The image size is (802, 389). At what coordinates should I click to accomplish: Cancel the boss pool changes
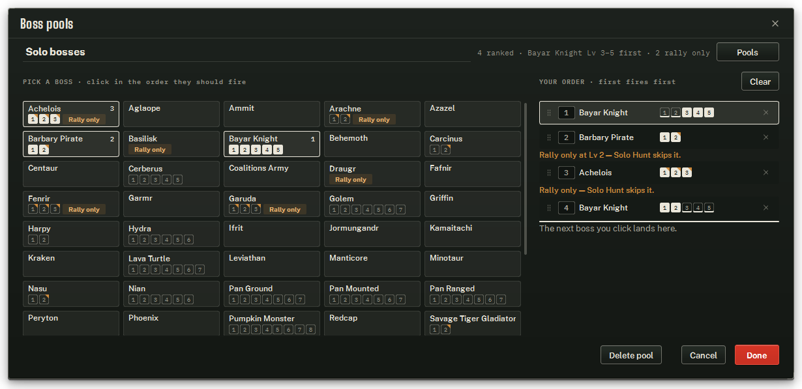[x=704, y=355]
